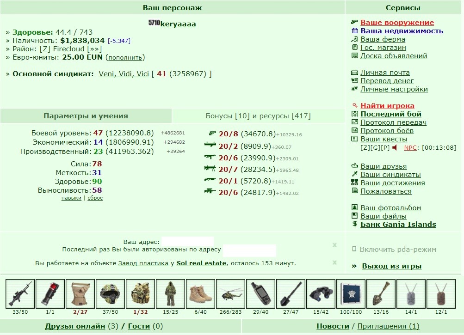Viewport: 464px width, 335px height.
Task: Open Ваша недвижимость link
Action: pyautogui.click(x=402, y=31)
